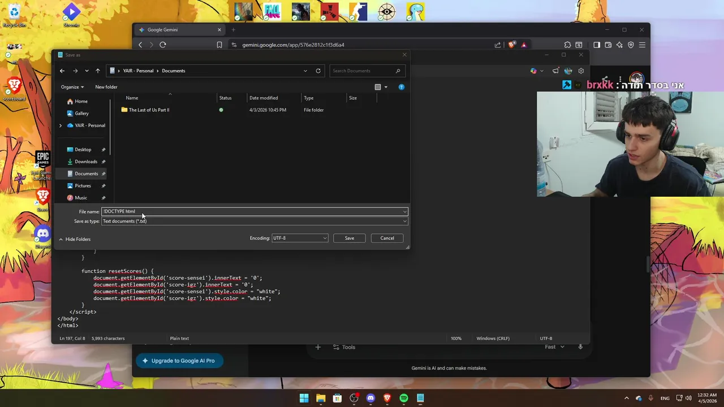Click YAIR - Personal in address breadcrumb

pos(138,71)
